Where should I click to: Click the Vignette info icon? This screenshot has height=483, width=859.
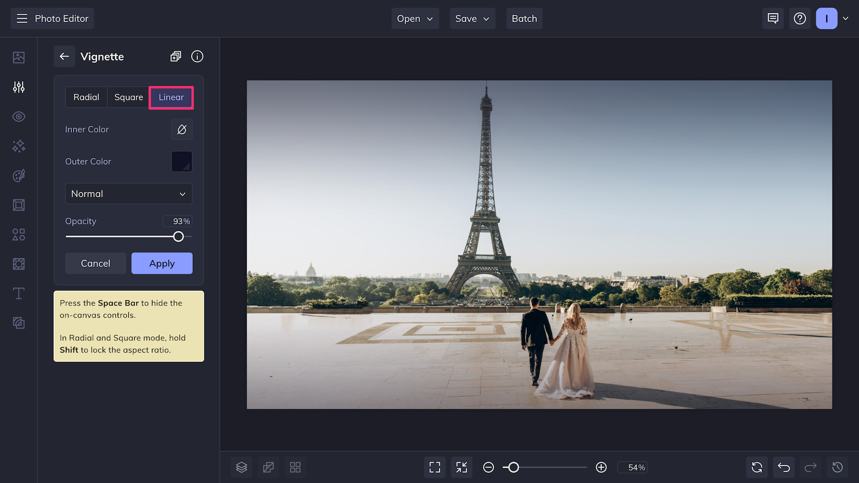click(197, 56)
